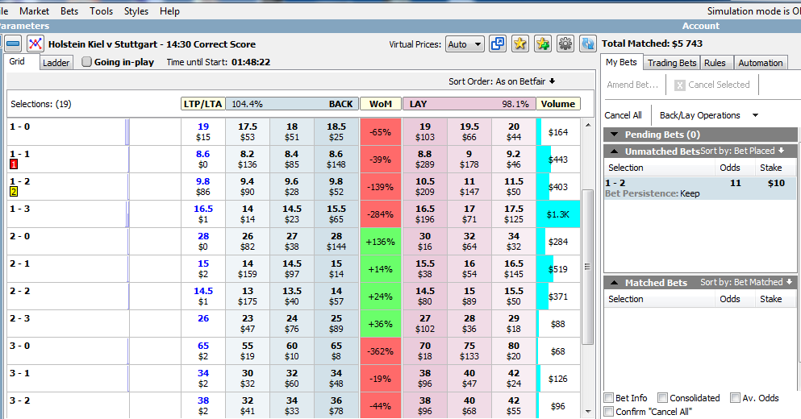Switch to the Trading Bets tab
801x419 pixels.
pos(672,62)
